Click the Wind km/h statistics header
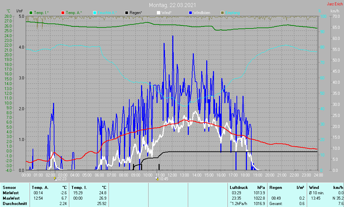The image size is (344, 207). pyautogui.click(x=326, y=188)
